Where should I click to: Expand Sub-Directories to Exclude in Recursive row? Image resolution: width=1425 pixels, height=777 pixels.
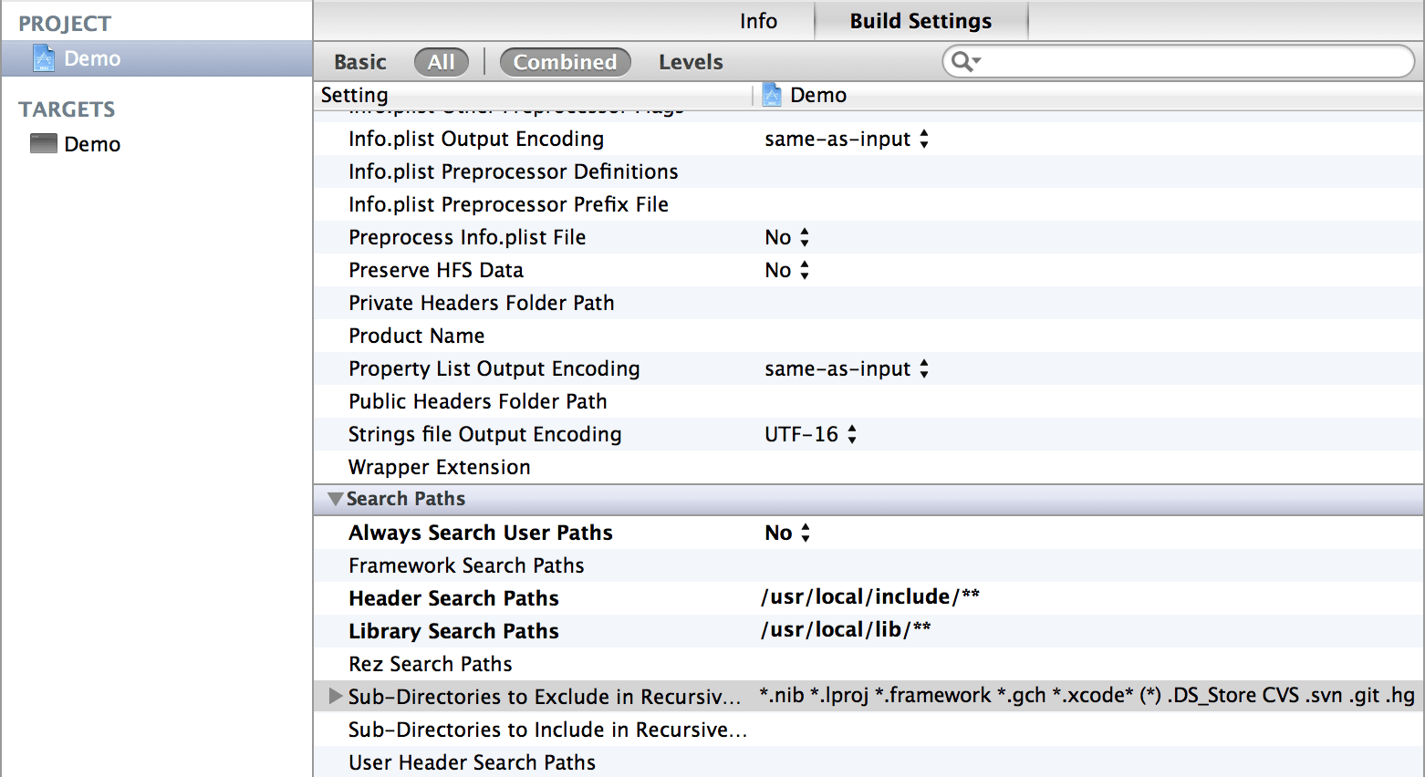pos(335,697)
